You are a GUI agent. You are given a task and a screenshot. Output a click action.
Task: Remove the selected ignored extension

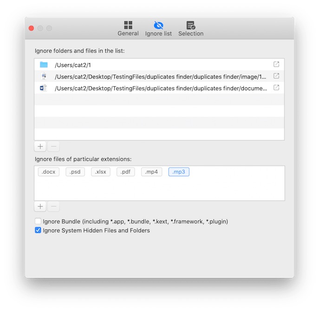[53, 206]
